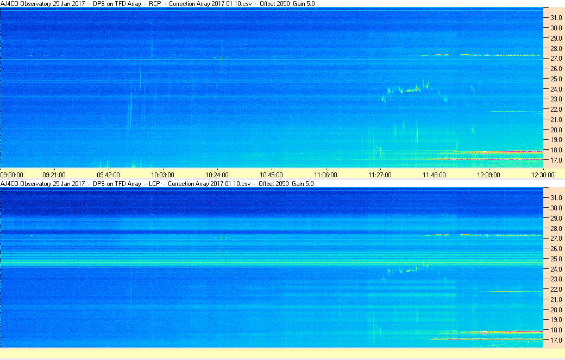Click the yellow burst near 24 MHz in RCP
This screenshot has height=360, width=565.
411,89
